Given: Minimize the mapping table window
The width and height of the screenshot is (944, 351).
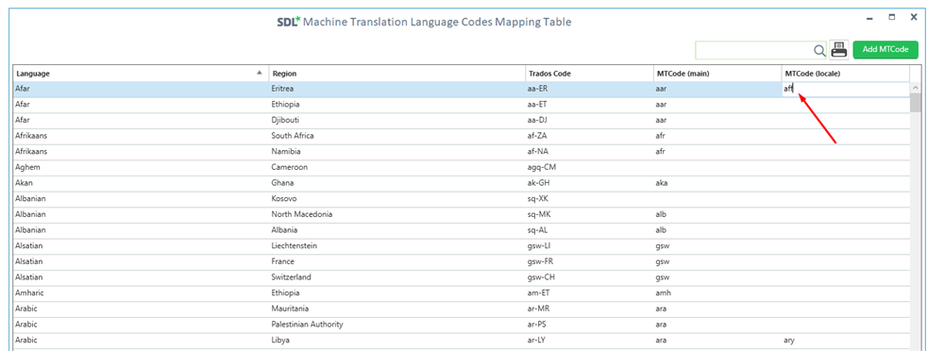Looking at the screenshot, I should point(869,19).
